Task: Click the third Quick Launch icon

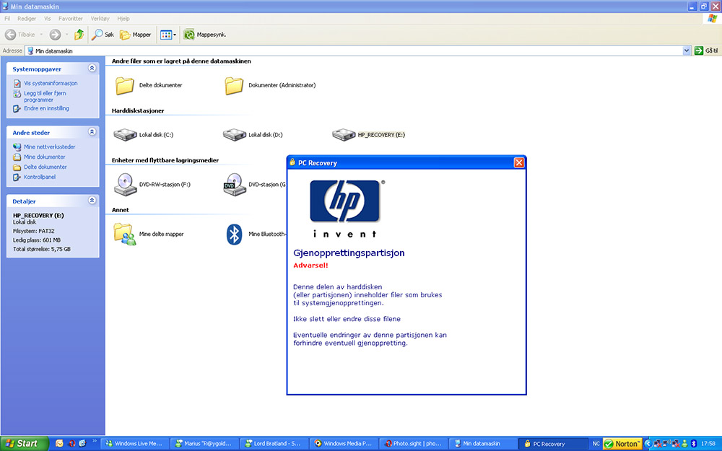Action: (83, 444)
